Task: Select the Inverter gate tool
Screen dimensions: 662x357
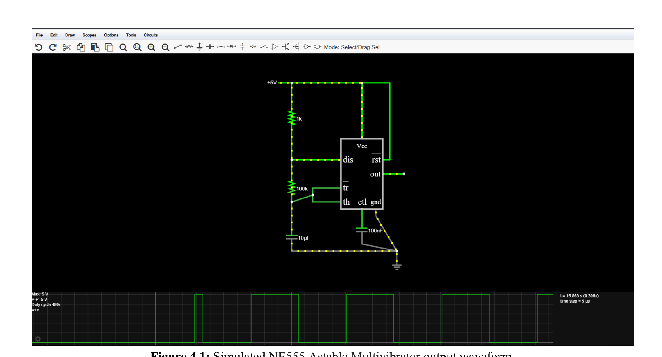Action: coord(307,47)
